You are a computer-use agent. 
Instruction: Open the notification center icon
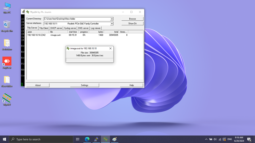(x=249, y=139)
